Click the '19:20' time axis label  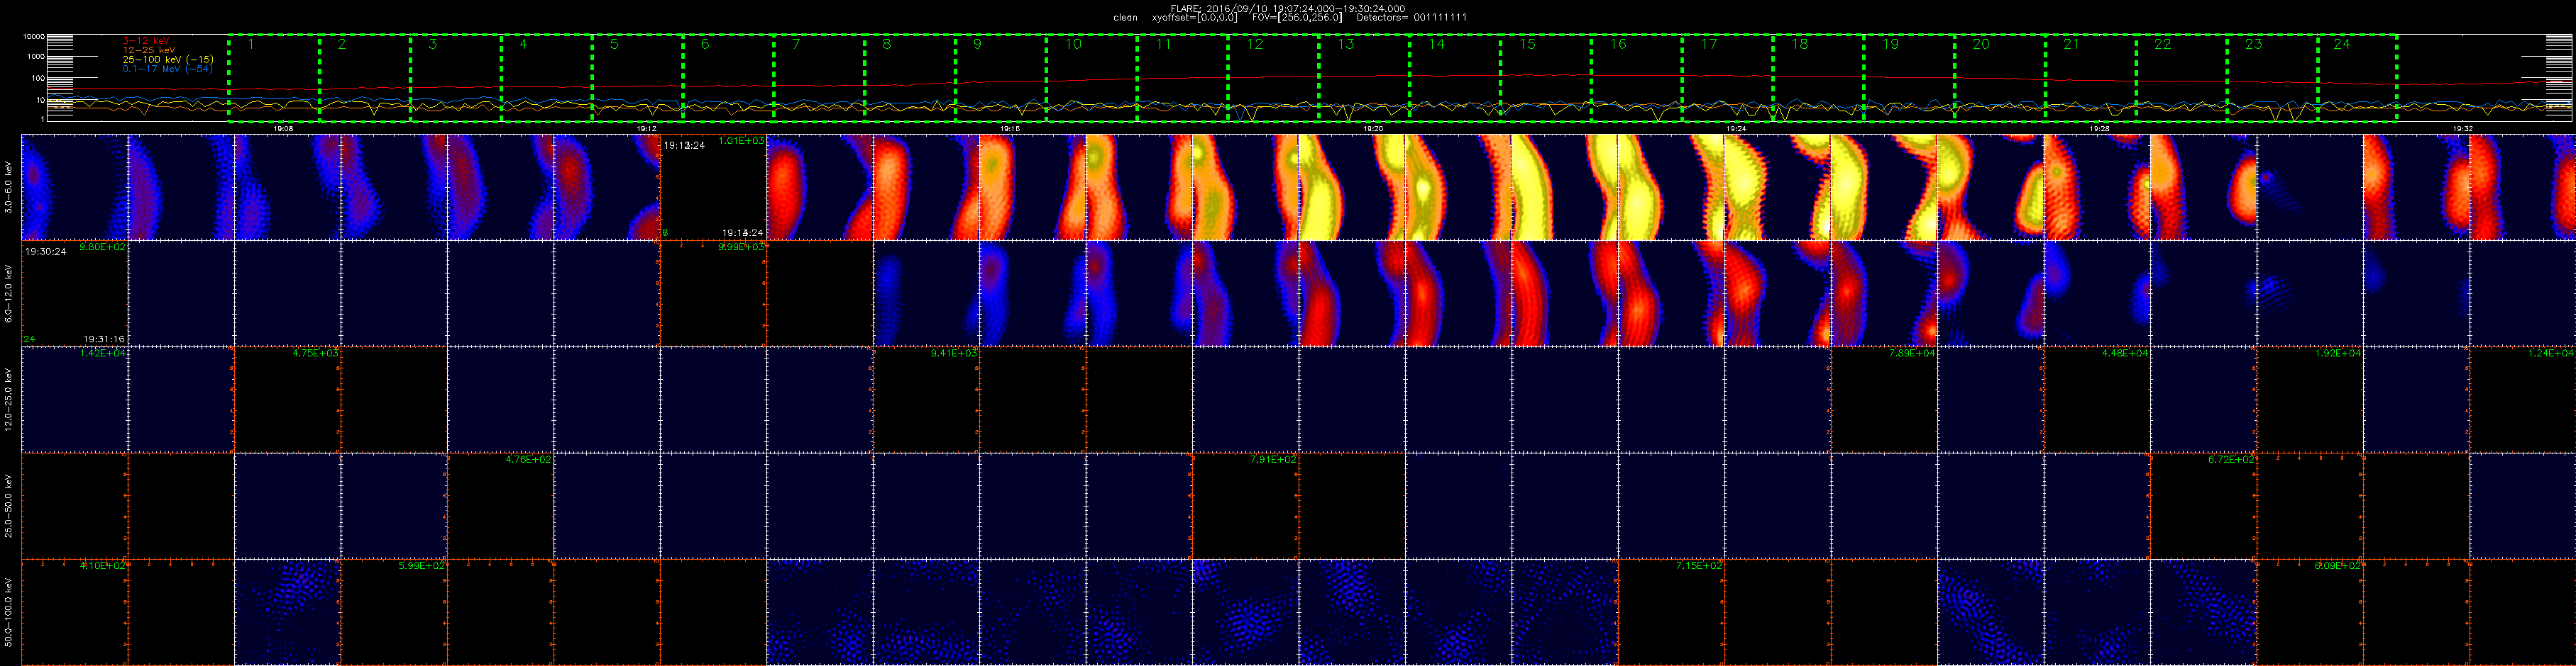pyautogui.click(x=1373, y=129)
